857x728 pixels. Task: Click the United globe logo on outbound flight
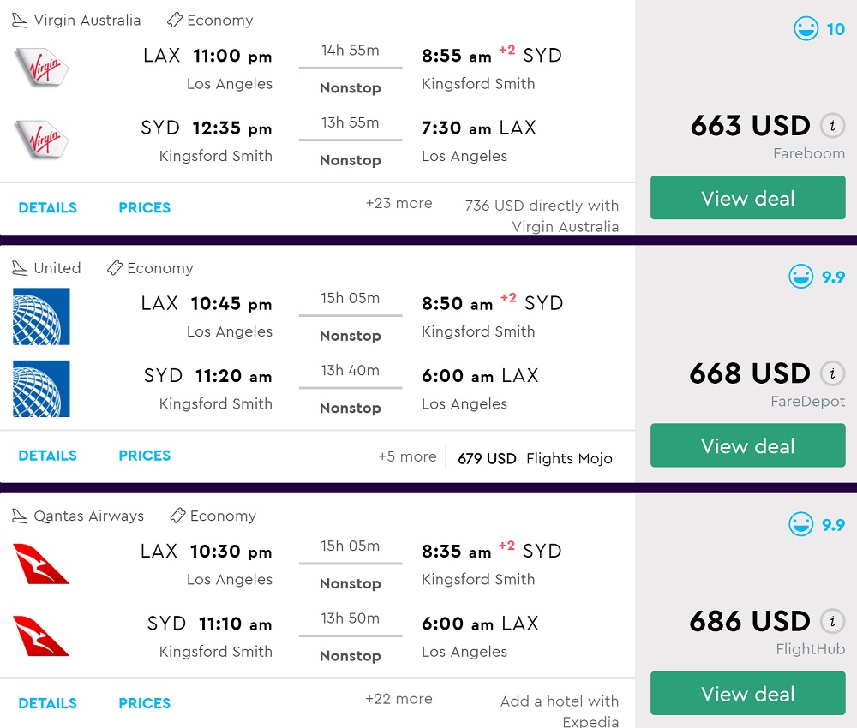(41, 316)
